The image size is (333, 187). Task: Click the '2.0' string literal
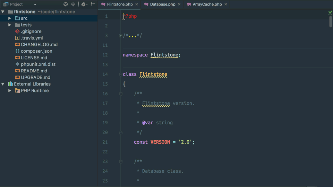pyautogui.click(x=185, y=142)
